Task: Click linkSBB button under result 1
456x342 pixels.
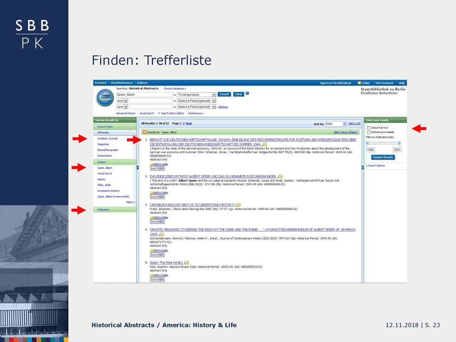Action: click(157, 168)
